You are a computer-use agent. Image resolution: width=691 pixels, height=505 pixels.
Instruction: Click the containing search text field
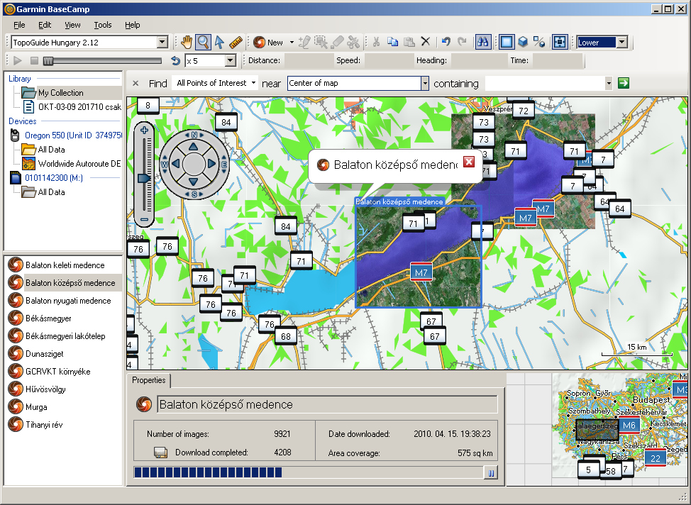coord(545,83)
